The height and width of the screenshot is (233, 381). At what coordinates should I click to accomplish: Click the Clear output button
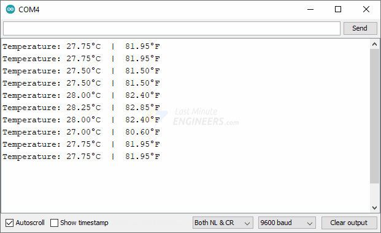point(349,223)
